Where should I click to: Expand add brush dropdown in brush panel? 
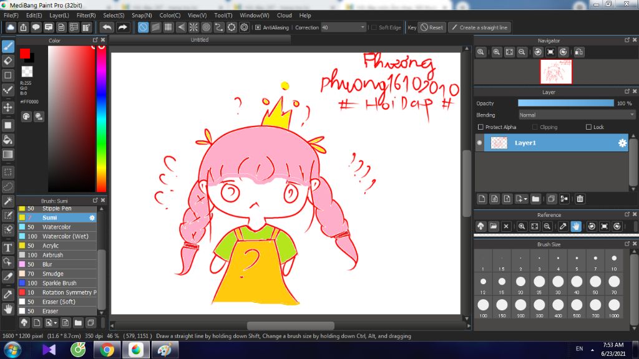pyautogui.click(x=55, y=323)
